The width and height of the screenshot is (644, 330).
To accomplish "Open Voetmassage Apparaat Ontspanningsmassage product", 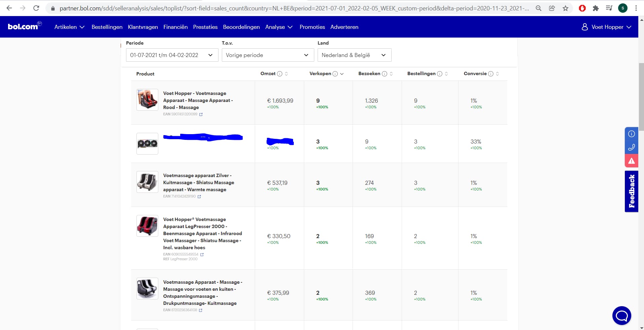I will click(x=203, y=293).
